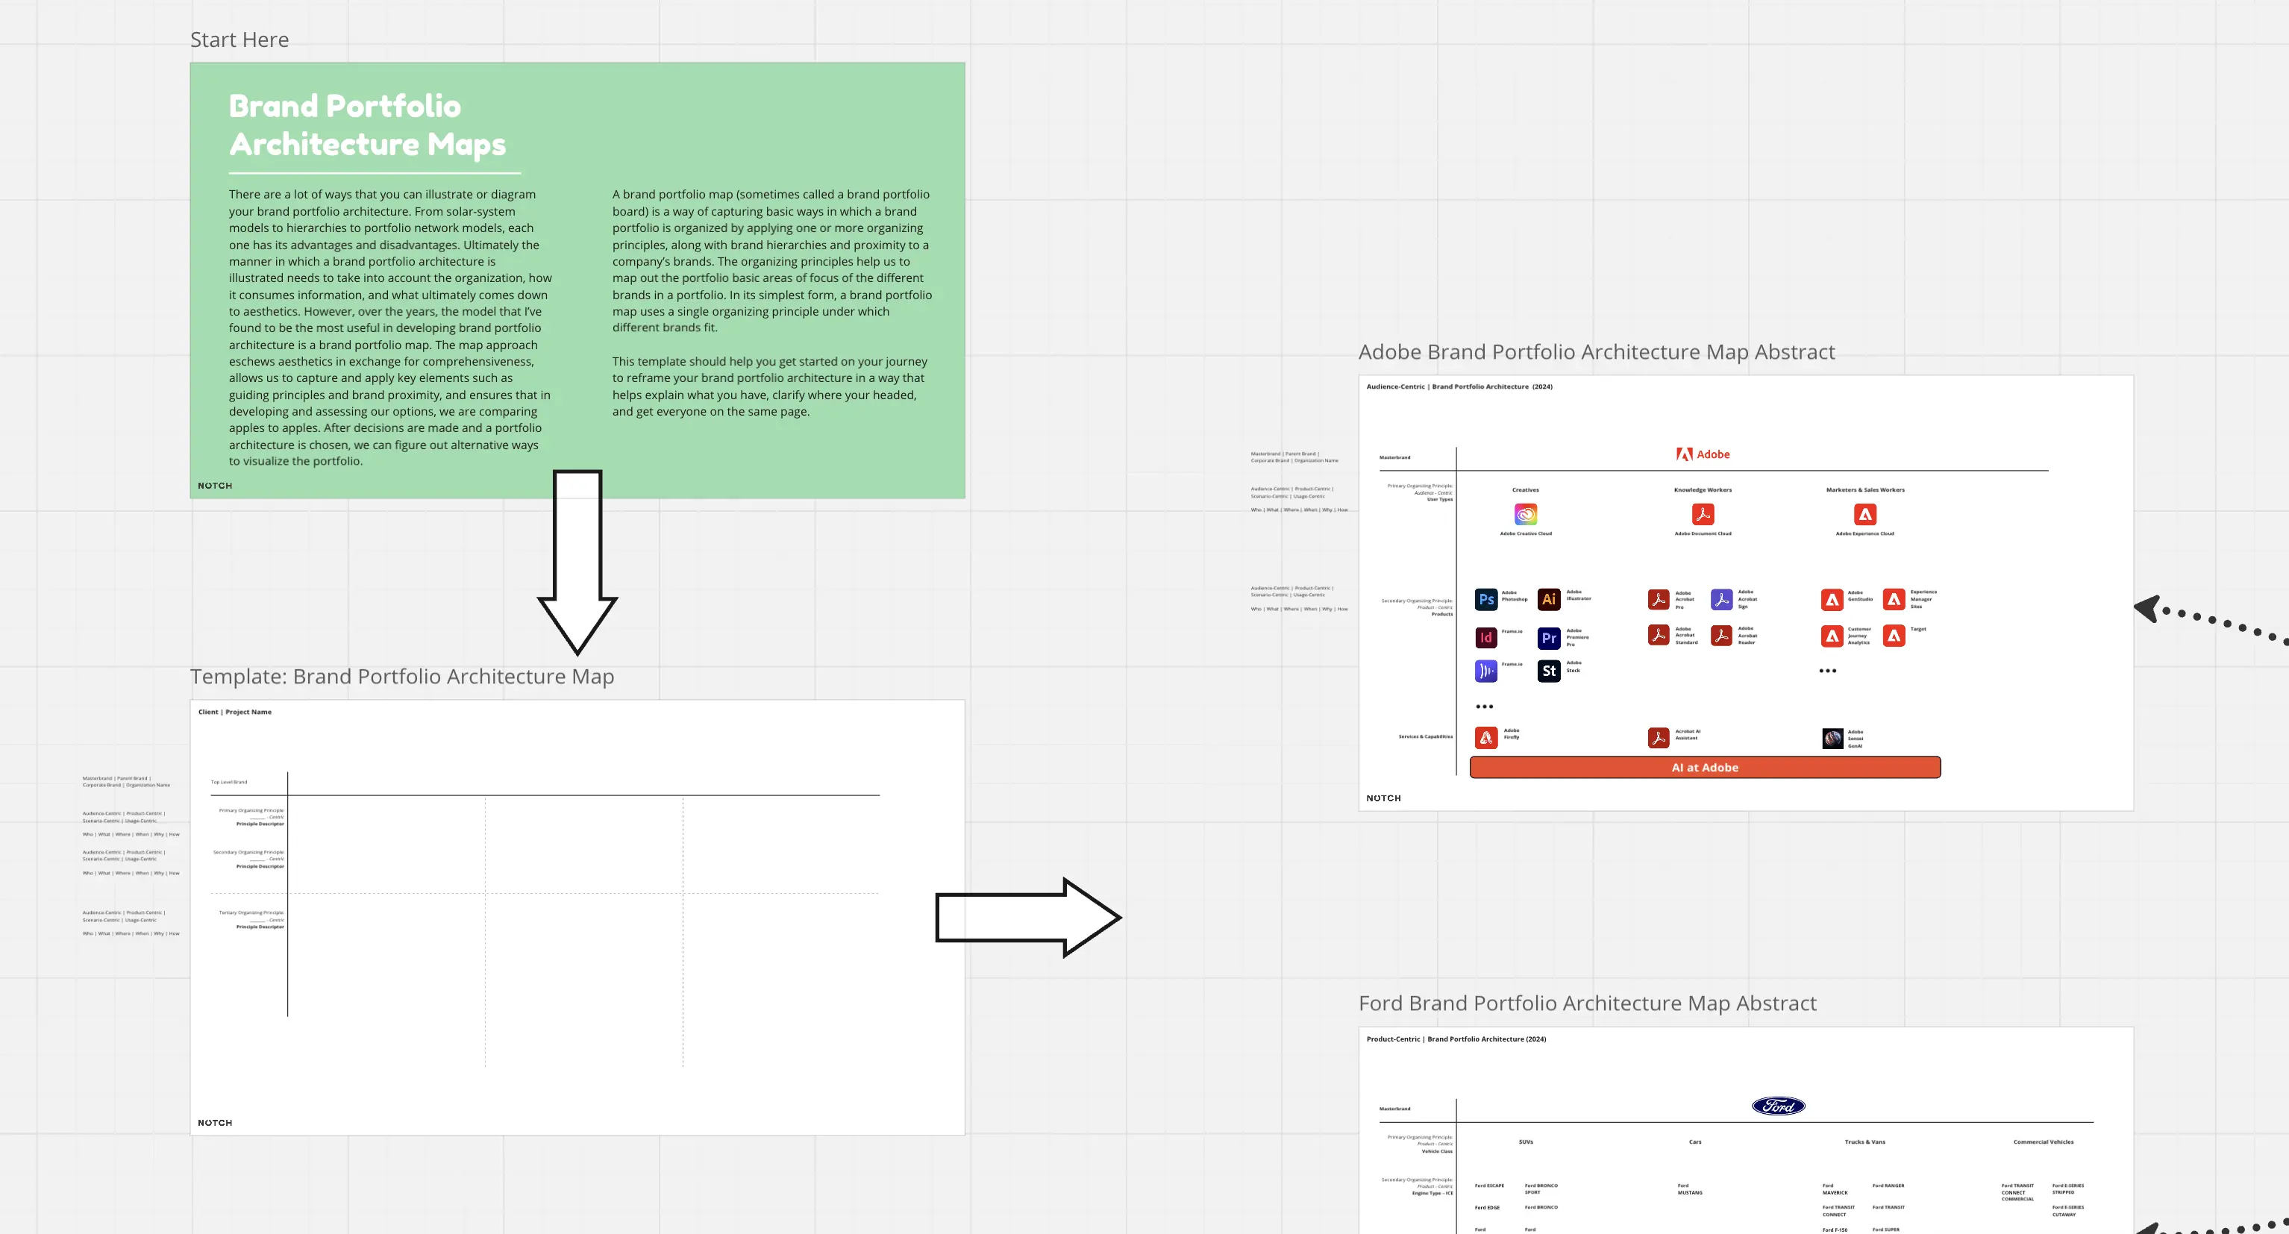Select the Ford ESCAPE entry
The image size is (2289, 1234).
[x=1489, y=1186]
